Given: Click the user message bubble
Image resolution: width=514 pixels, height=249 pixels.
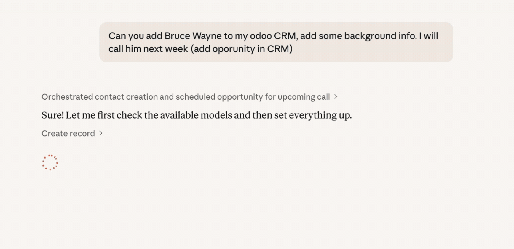Looking at the screenshot, I should tap(276, 42).
